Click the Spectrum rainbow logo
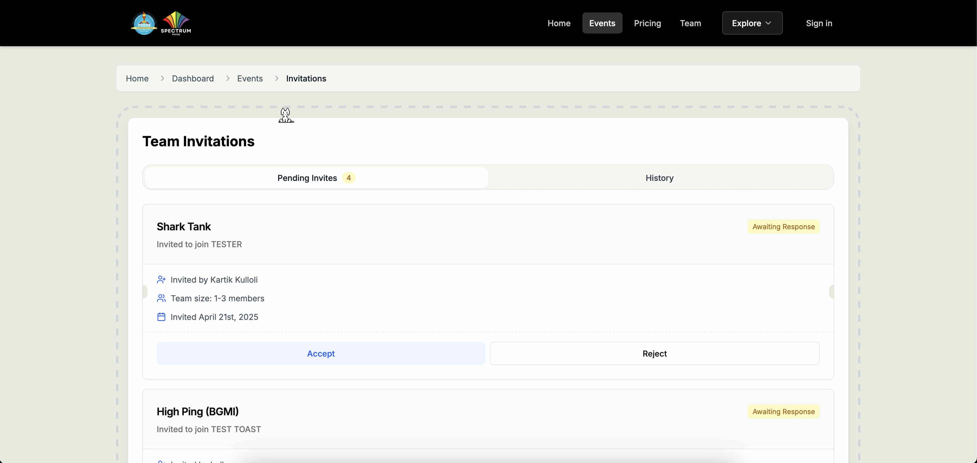This screenshot has height=463, width=977. click(176, 23)
